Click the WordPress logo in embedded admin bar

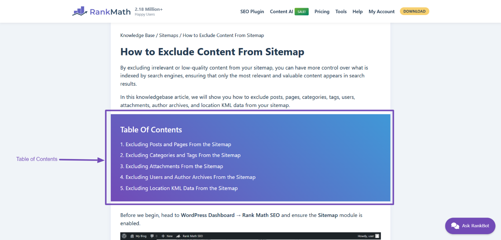click(x=124, y=236)
